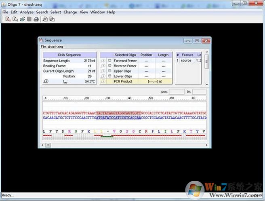The height and width of the screenshot is (201, 265).
Task: Open the Analyze menu
Action: pyautogui.click(x=27, y=12)
